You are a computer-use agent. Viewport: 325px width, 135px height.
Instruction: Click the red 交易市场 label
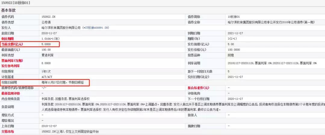8,131
